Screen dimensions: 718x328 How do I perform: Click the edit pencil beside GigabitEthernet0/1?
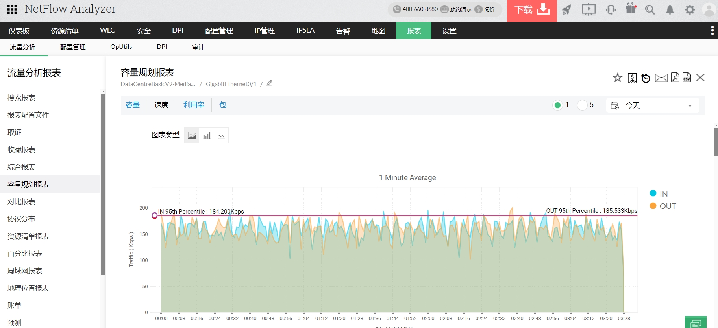pos(269,83)
